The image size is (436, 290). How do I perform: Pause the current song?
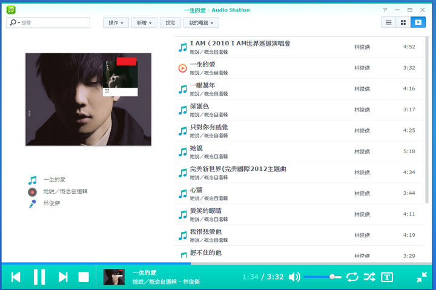pos(39,277)
